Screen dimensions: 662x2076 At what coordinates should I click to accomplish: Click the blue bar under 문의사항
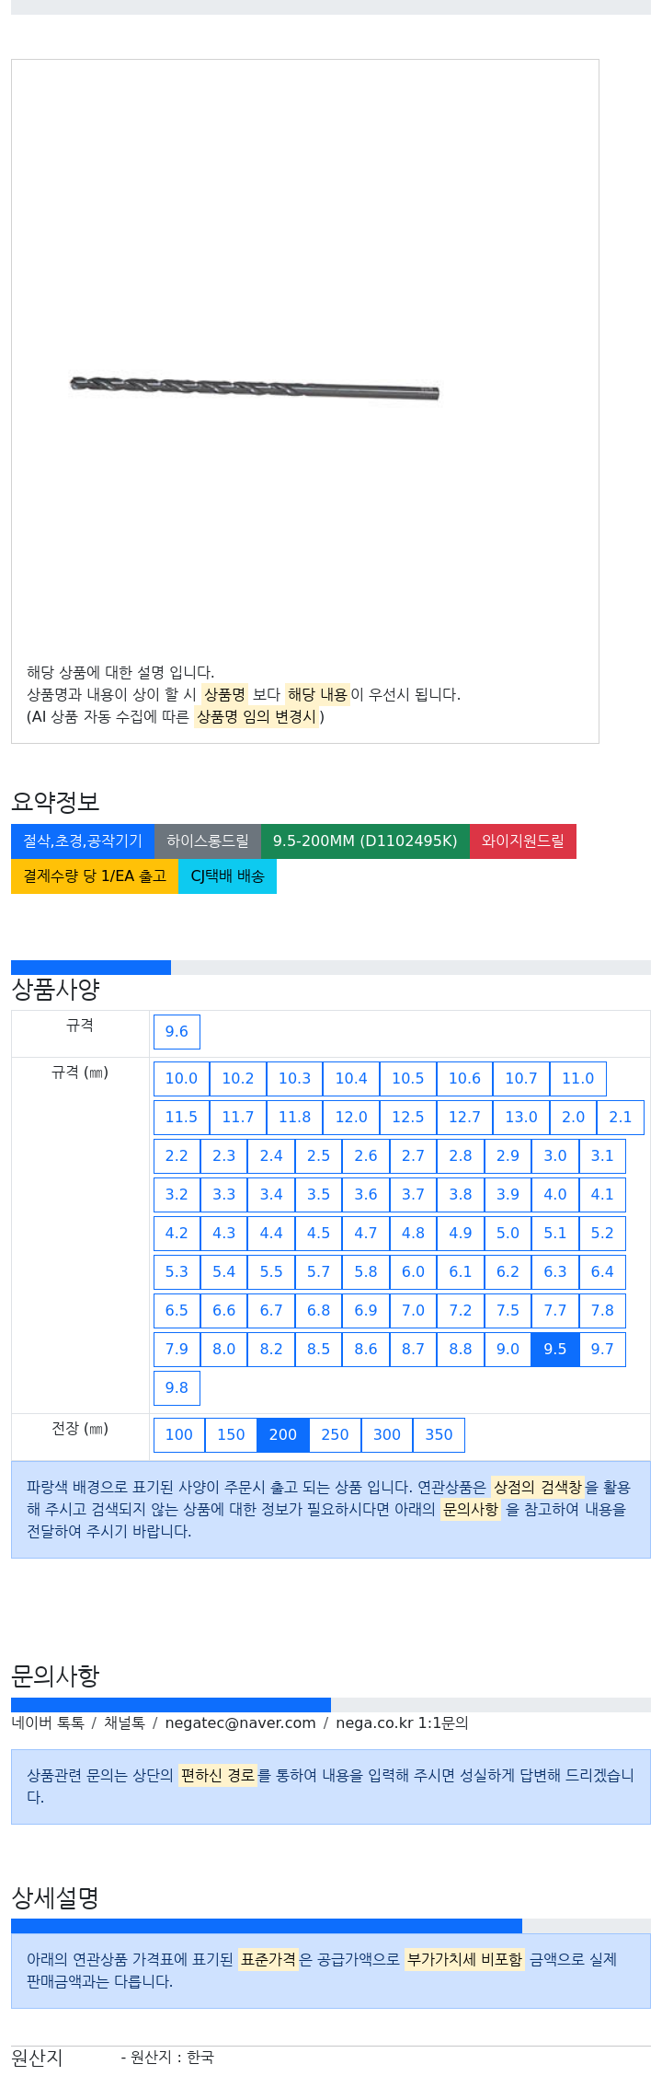171,1705
